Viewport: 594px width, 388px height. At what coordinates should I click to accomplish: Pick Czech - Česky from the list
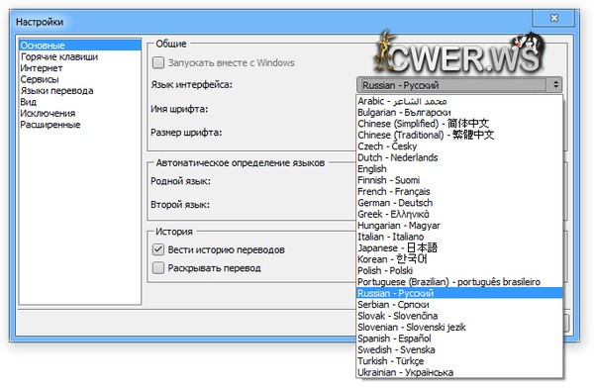459,146
